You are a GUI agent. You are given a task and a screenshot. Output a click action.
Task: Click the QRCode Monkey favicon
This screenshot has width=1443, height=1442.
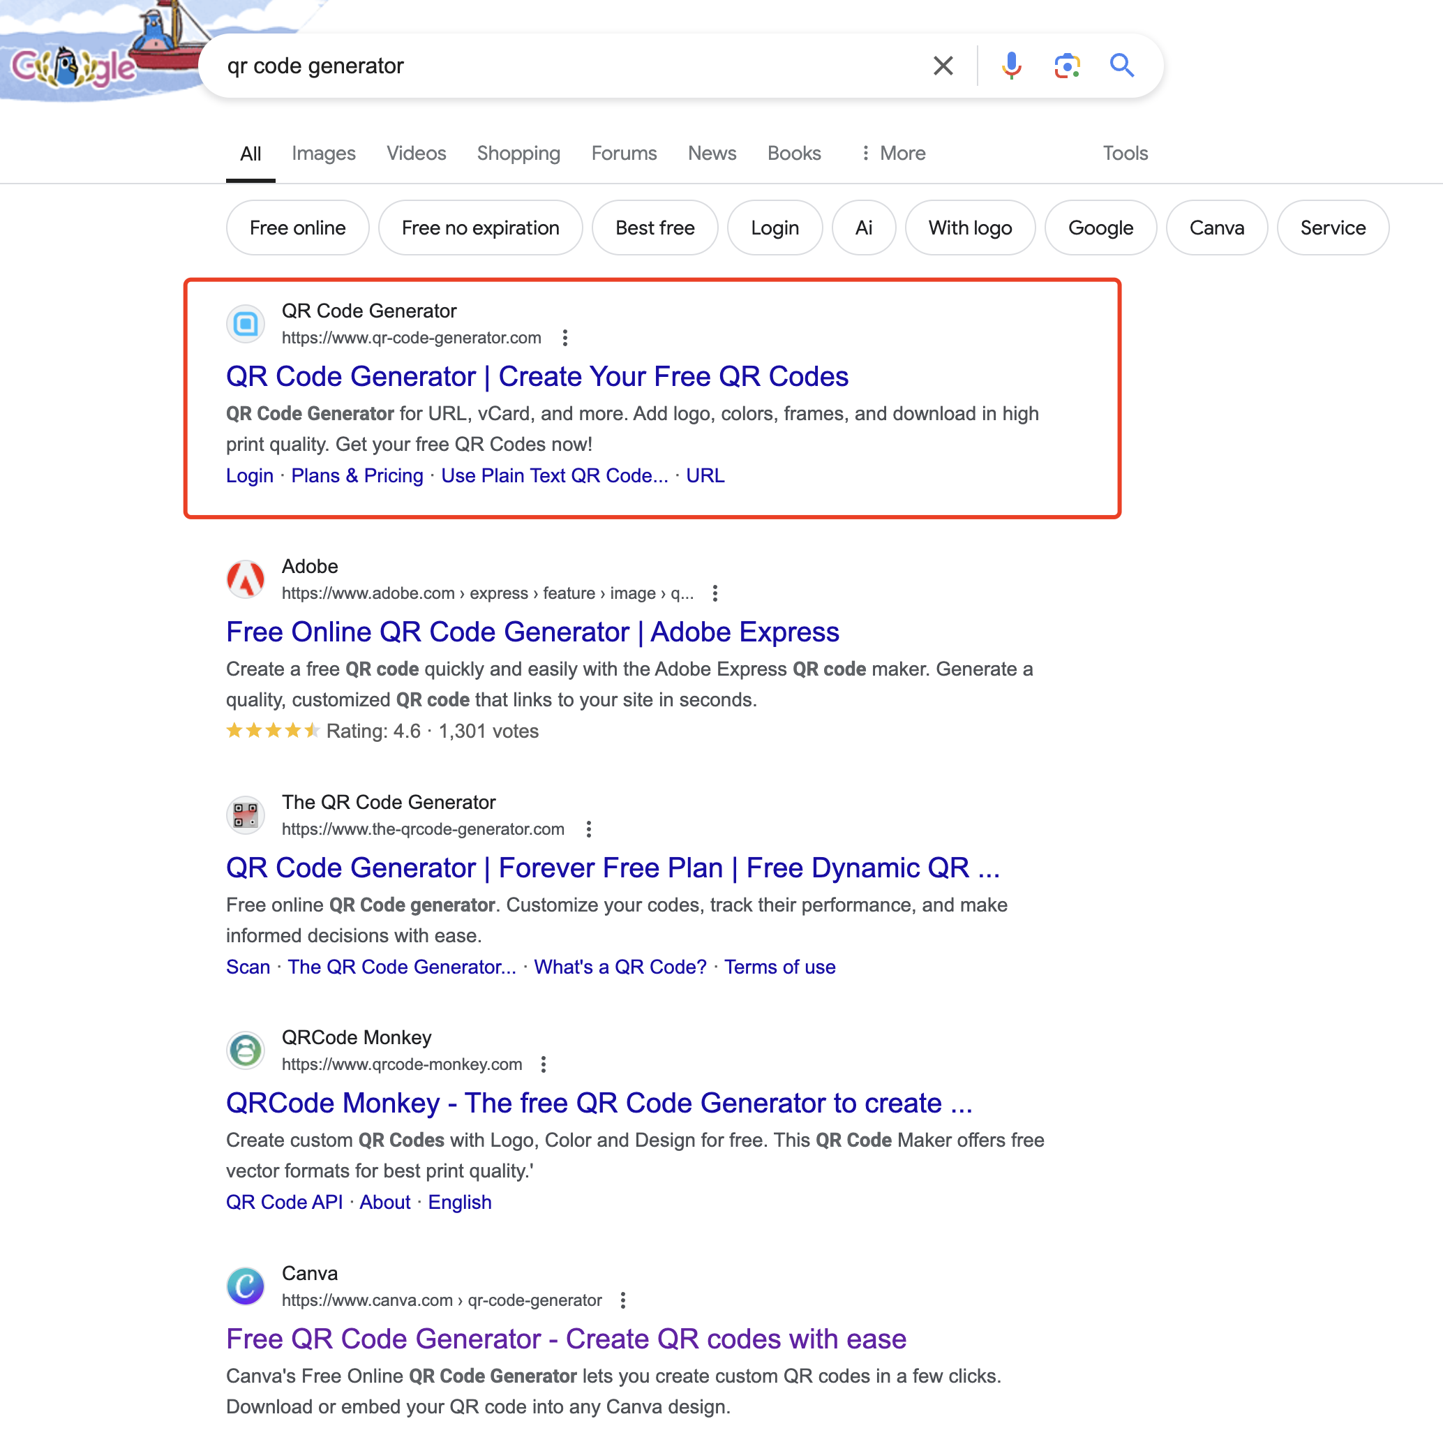(x=246, y=1050)
